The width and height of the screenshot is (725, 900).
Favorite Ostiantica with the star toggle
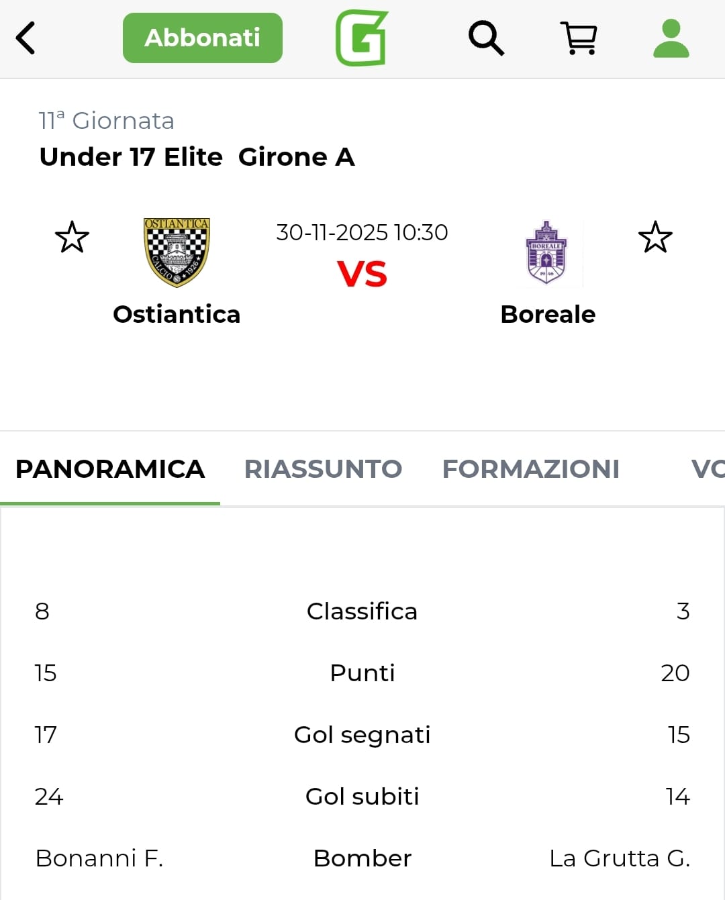pos(72,237)
